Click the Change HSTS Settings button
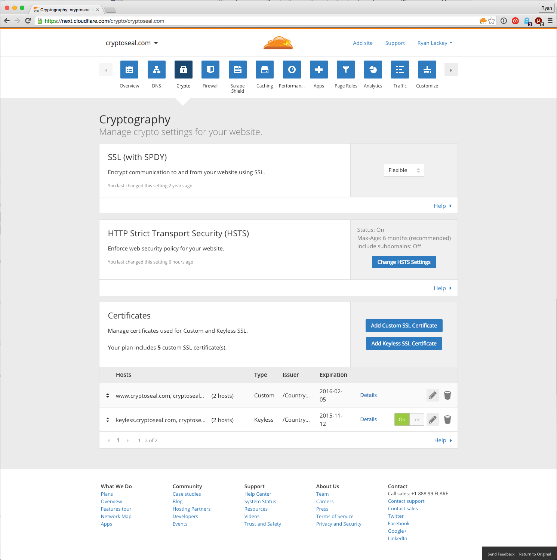 [x=404, y=262]
